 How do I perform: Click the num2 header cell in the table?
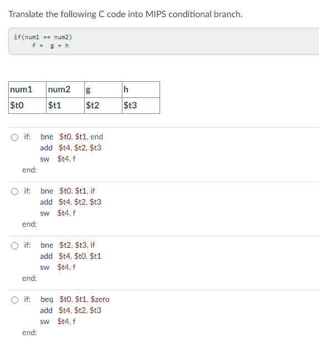click(x=65, y=90)
